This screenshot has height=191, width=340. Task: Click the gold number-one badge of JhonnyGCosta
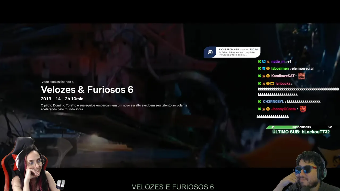point(268,109)
